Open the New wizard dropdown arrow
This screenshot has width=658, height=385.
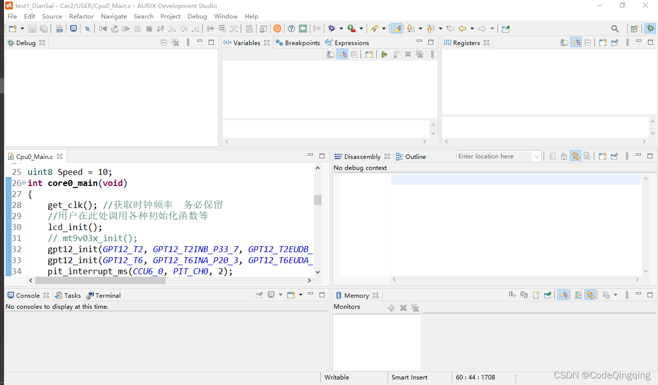(x=22, y=29)
